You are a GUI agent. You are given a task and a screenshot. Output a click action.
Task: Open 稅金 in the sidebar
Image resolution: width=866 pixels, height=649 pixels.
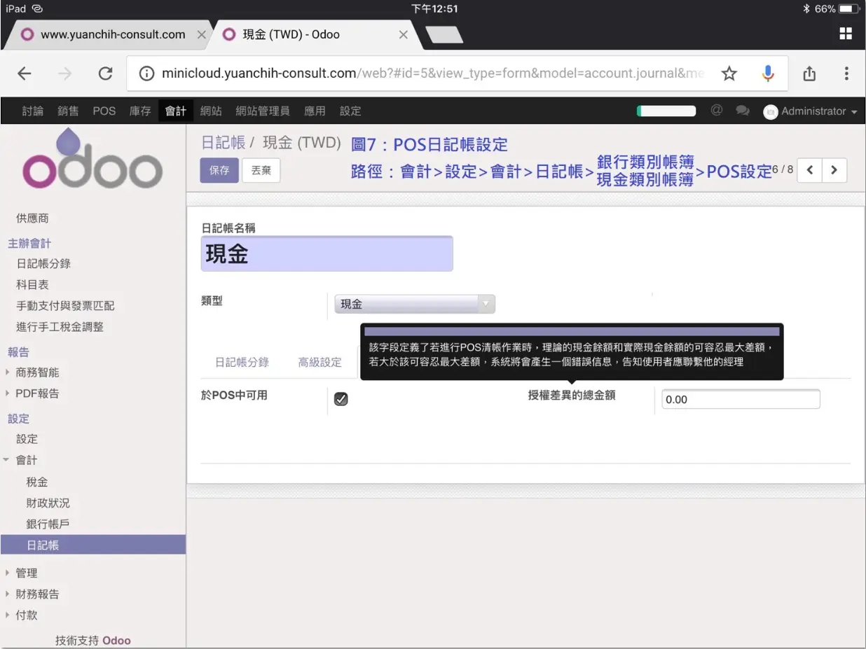[37, 482]
